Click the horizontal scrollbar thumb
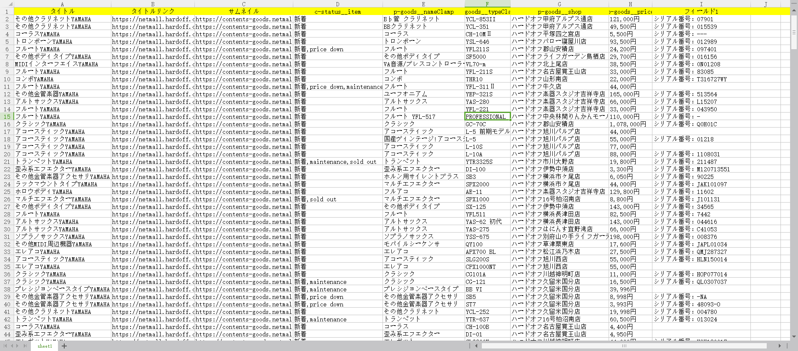 [624, 346]
